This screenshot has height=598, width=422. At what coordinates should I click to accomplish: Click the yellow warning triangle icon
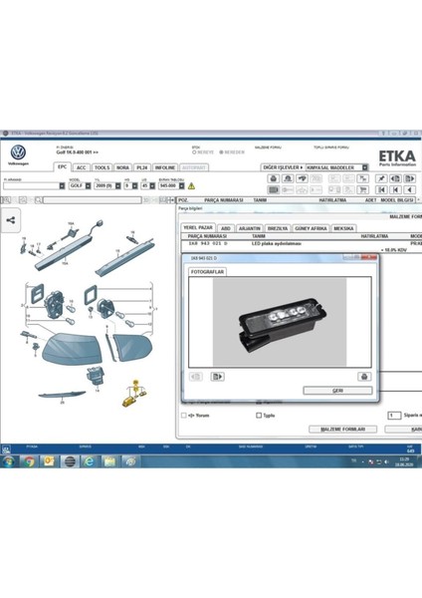point(191,186)
